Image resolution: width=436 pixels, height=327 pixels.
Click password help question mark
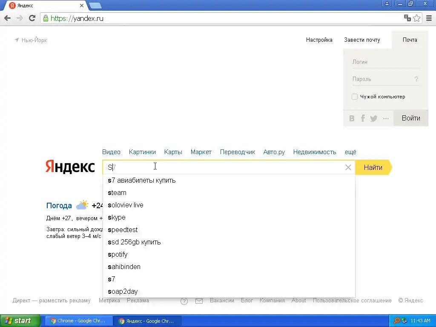point(416,79)
